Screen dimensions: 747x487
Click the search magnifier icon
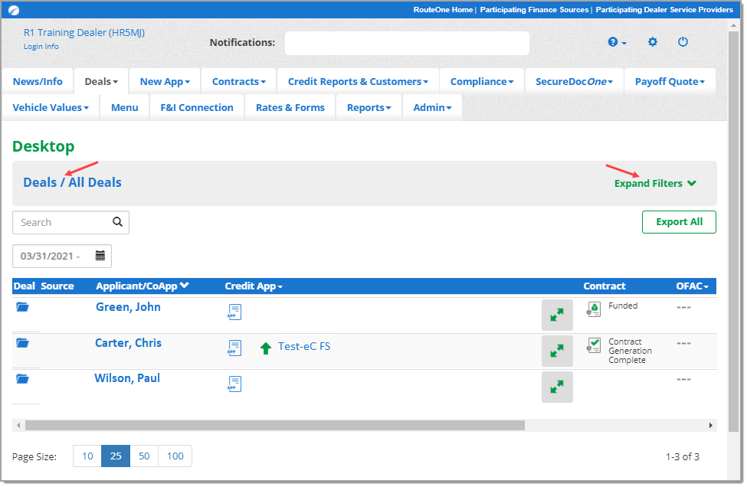pyautogui.click(x=117, y=222)
